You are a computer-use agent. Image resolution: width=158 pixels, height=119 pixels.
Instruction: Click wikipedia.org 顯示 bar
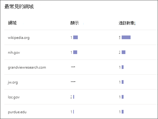point(75,37)
